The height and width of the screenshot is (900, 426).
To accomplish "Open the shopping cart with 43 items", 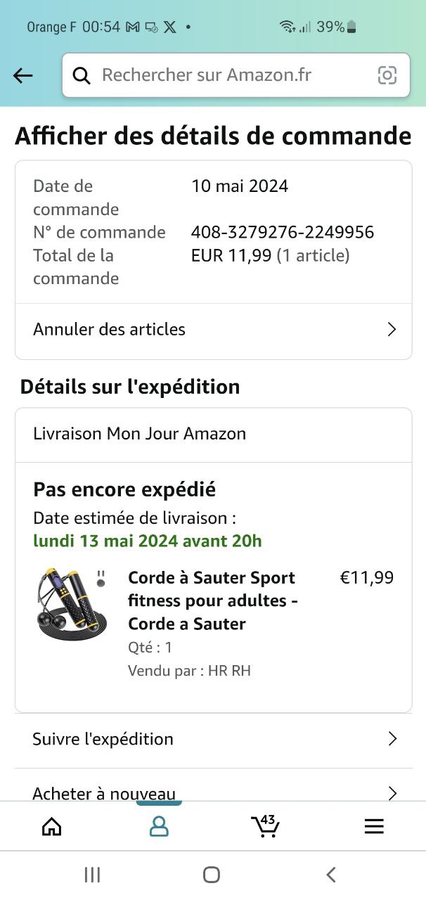I will (265, 826).
